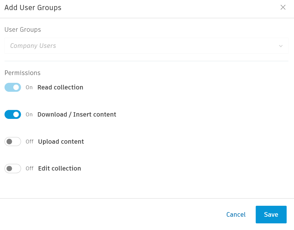The width and height of the screenshot is (294, 230).
Task: Close the Add User Groups dialog
Action: (283, 8)
